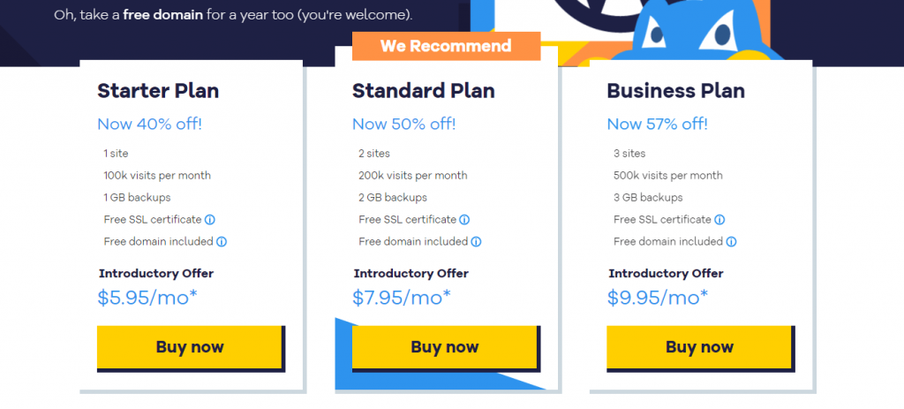Buy now the Standard Plan

pos(445,347)
